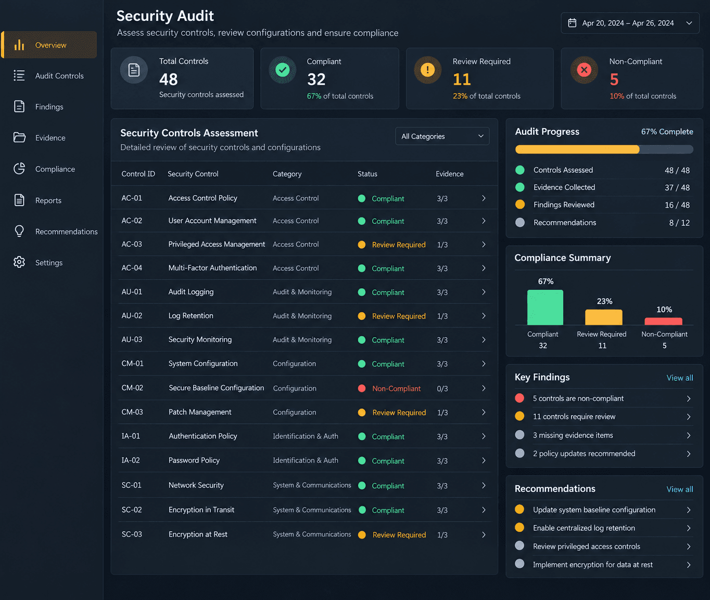Expand the AC-03 Privileged Access Management chevron
The height and width of the screenshot is (600, 710).
click(484, 245)
